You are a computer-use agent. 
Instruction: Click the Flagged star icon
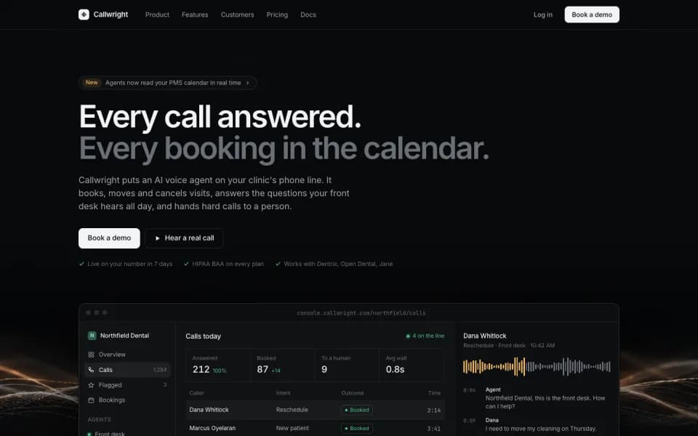click(x=91, y=385)
